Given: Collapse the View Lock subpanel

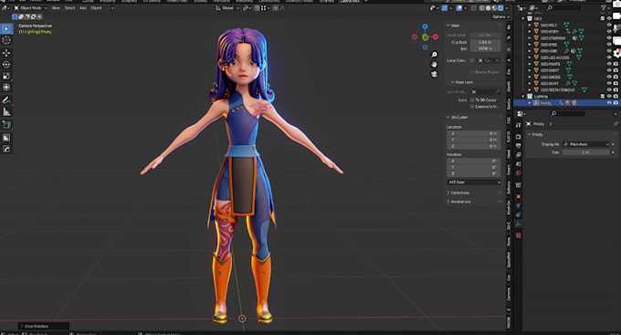Looking at the screenshot, I should coord(462,82).
